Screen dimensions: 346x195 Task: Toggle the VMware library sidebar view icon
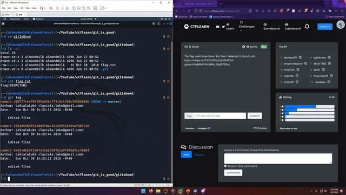[74, 8]
